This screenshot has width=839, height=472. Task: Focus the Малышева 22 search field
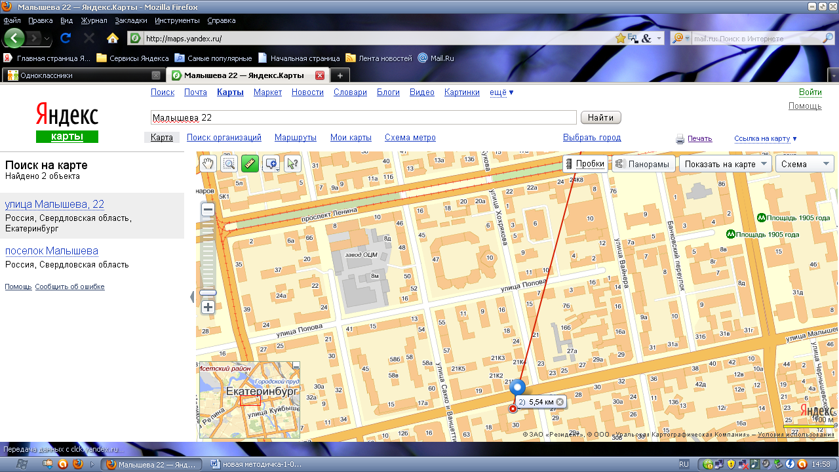coord(363,117)
